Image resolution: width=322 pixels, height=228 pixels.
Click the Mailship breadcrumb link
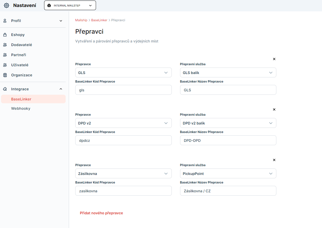click(x=81, y=20)
